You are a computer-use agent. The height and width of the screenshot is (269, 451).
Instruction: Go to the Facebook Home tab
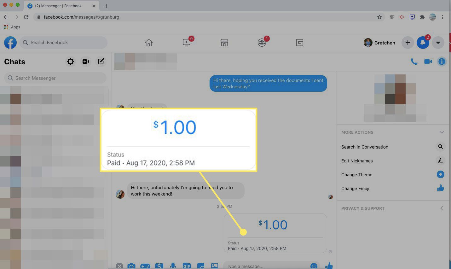pyautogui.click(x=148, y=43)
